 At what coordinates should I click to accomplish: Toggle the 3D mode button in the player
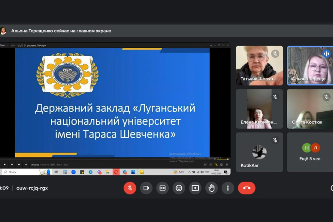(x=211, y=165)
